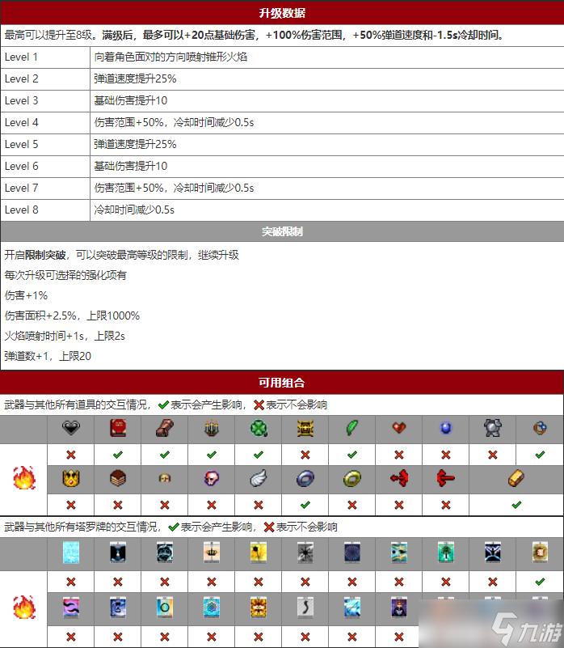Select the first red Metaglio arrow icon
This screenshot has height=648, width=564.
(399, 479)
